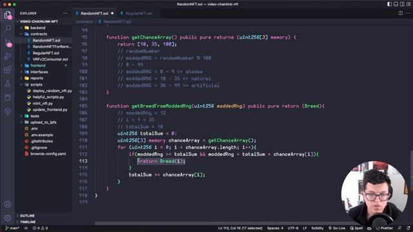Change end of line sequence LF
The height and width of the screenshot is (232, 413).
(x=305, y=228)
